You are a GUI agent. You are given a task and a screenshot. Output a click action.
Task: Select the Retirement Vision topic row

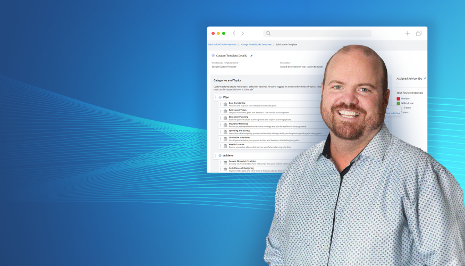tap(266, 111)
